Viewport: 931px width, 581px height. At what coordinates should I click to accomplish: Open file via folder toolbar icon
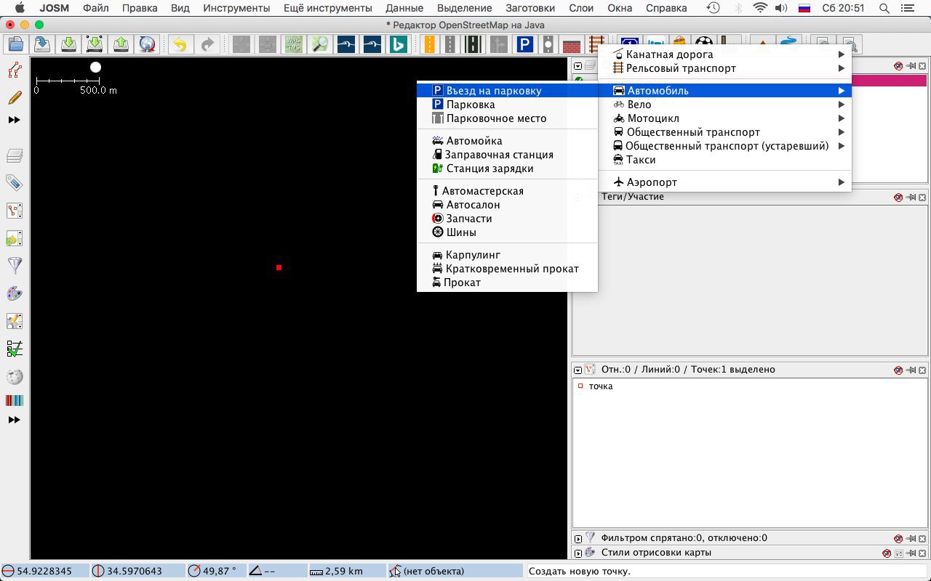click(16, 44)
